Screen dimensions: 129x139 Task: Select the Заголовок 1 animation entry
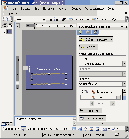100,92
